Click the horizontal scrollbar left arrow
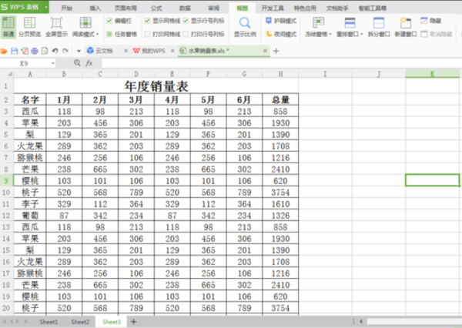 [x=361, y=322]
